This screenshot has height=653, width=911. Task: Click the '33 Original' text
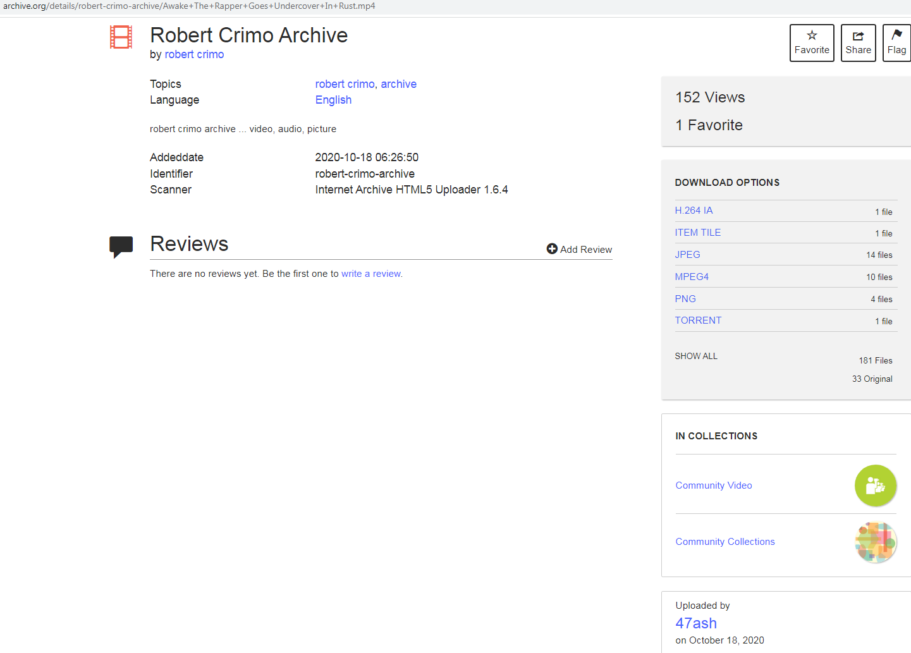pos(872,379)
